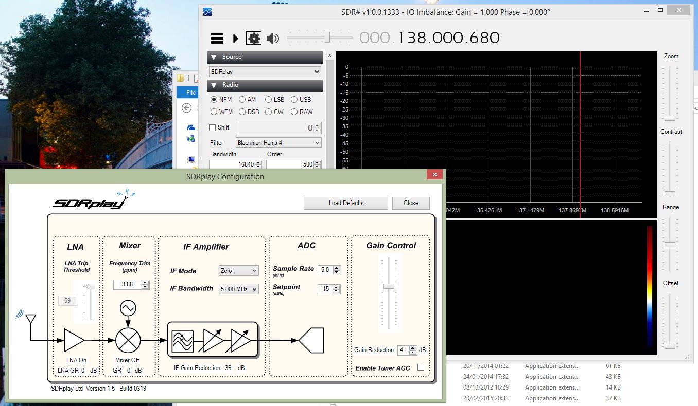Click the Sample Rate 5.0 field

[x=325, y=270]
